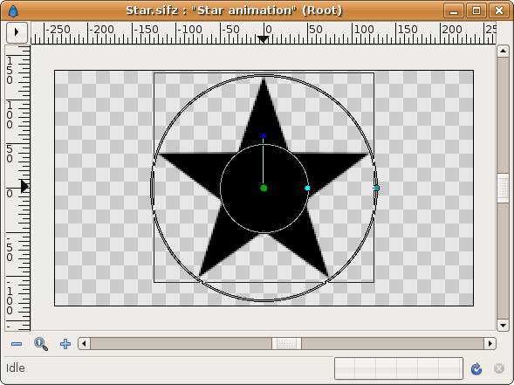Viewport: 514px width, 385px height.
Task: Click the vertical scrollbar down arrow
Action: pyautogui.click(x=503, y=325)
